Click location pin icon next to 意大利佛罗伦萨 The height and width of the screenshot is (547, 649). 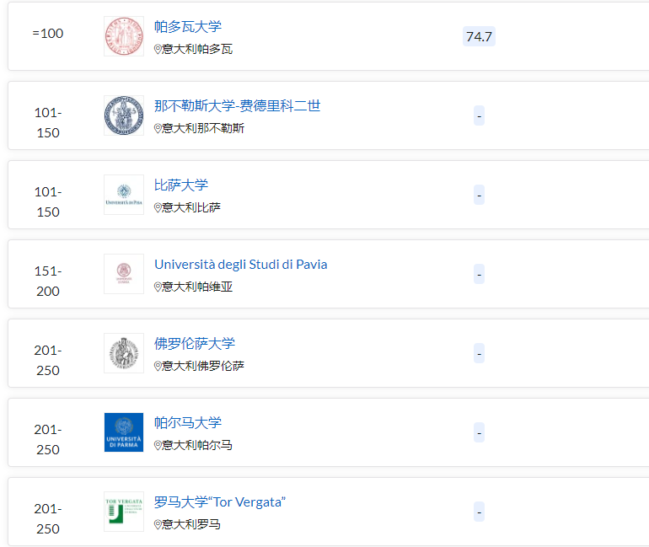click(158, 366)
